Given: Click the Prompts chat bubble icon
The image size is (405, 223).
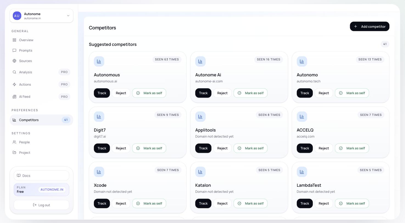Looking at the screenshot, I should pyautogui.click(x=14, y=51).
